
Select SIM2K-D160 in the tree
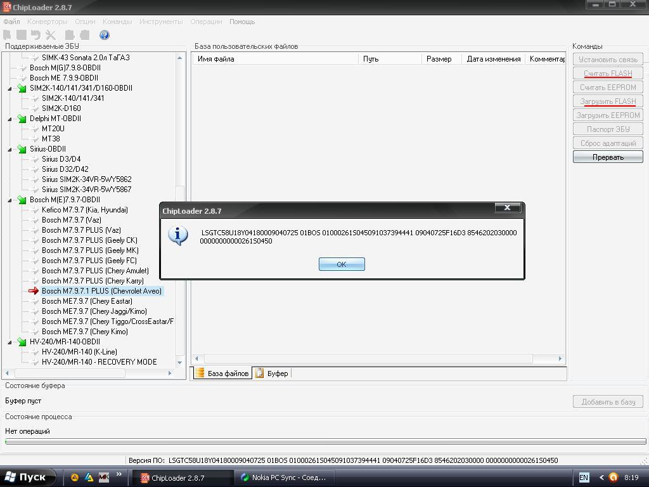(x=61, y=108)
